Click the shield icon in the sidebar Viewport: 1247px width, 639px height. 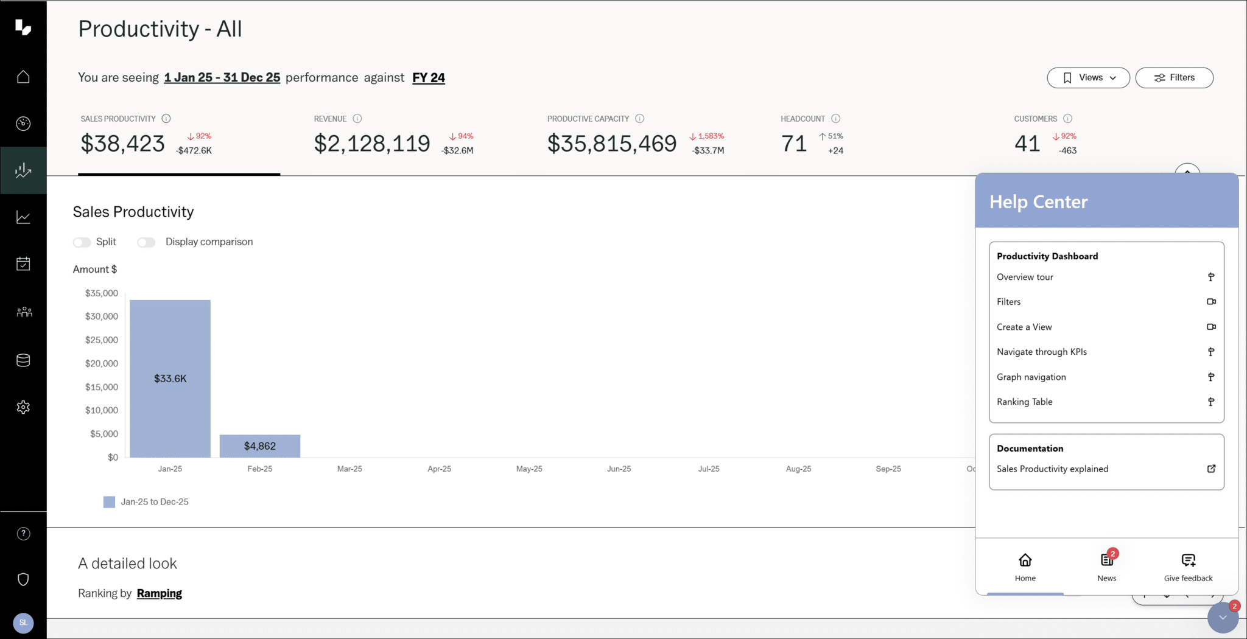[23, 579]
